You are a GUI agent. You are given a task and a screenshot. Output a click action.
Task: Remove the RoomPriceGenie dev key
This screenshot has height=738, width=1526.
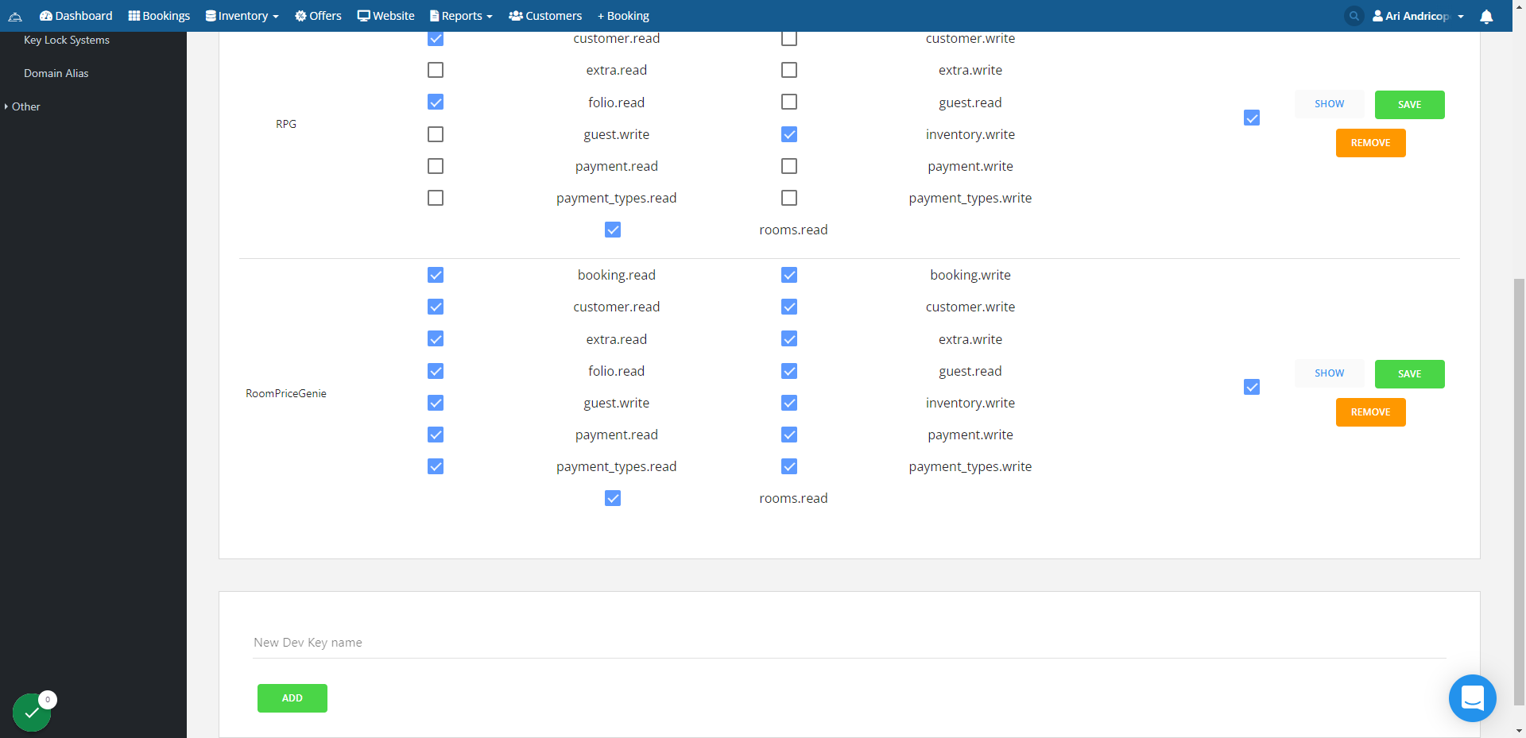(x=1371, y=412)
